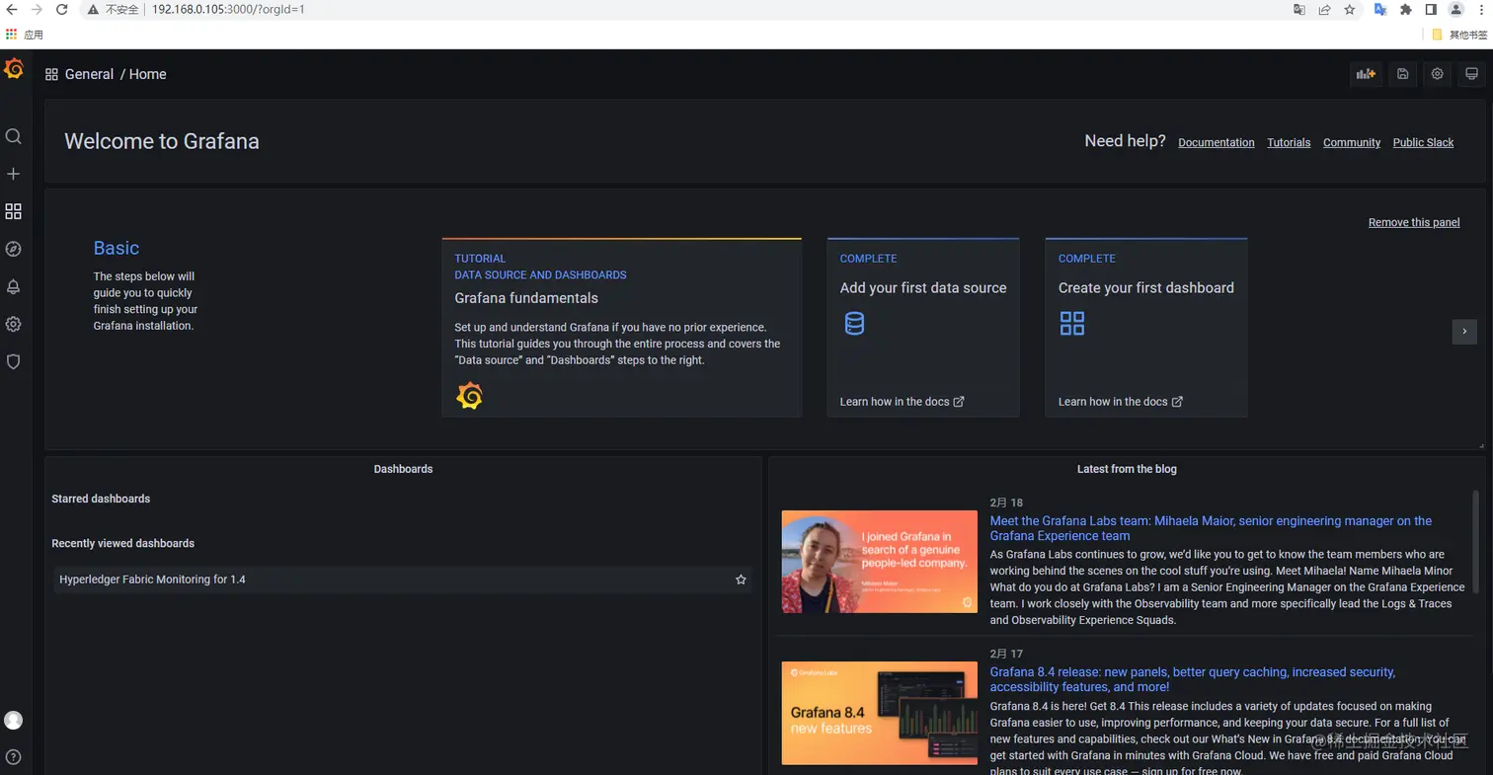
Task: Click Remove this panel link
Action: pyautogui.click(x=1414, y=222)
